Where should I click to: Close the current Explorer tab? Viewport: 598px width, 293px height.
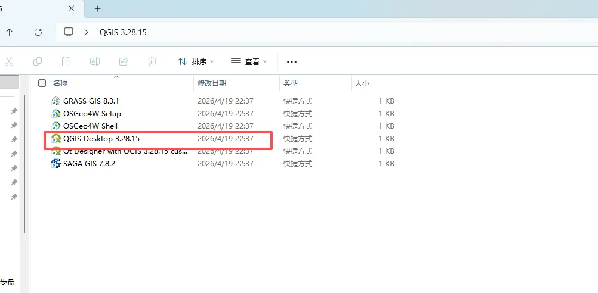pos(71,8)
